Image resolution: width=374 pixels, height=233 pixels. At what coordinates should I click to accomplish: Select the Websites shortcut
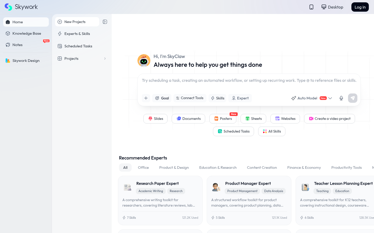coord(285,119)
